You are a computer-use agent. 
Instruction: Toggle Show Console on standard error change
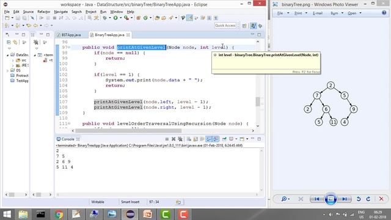[x=216, y=139]
